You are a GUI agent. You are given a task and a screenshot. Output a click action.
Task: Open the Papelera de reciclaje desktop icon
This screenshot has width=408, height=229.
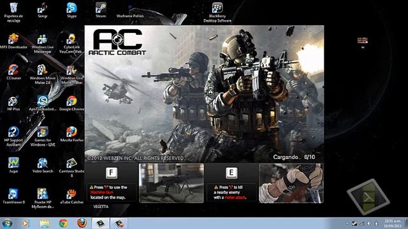[13, 12]
